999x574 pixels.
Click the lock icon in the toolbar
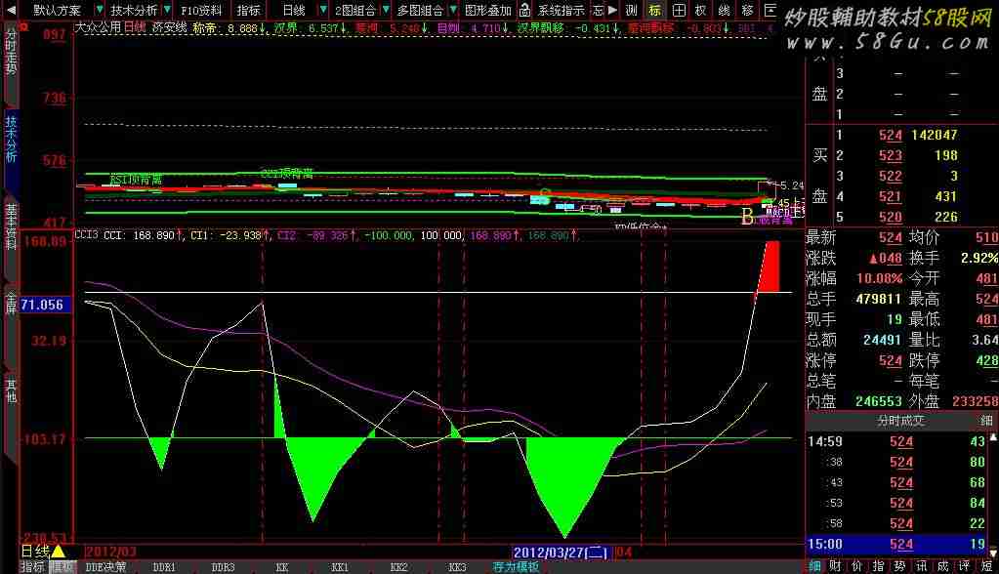(524, 10)
